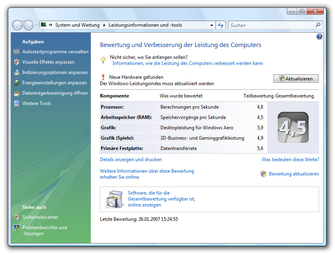Click the Datenträgerbereinigung öffnen icon
335x255 pixels.
tap(16, 93)
